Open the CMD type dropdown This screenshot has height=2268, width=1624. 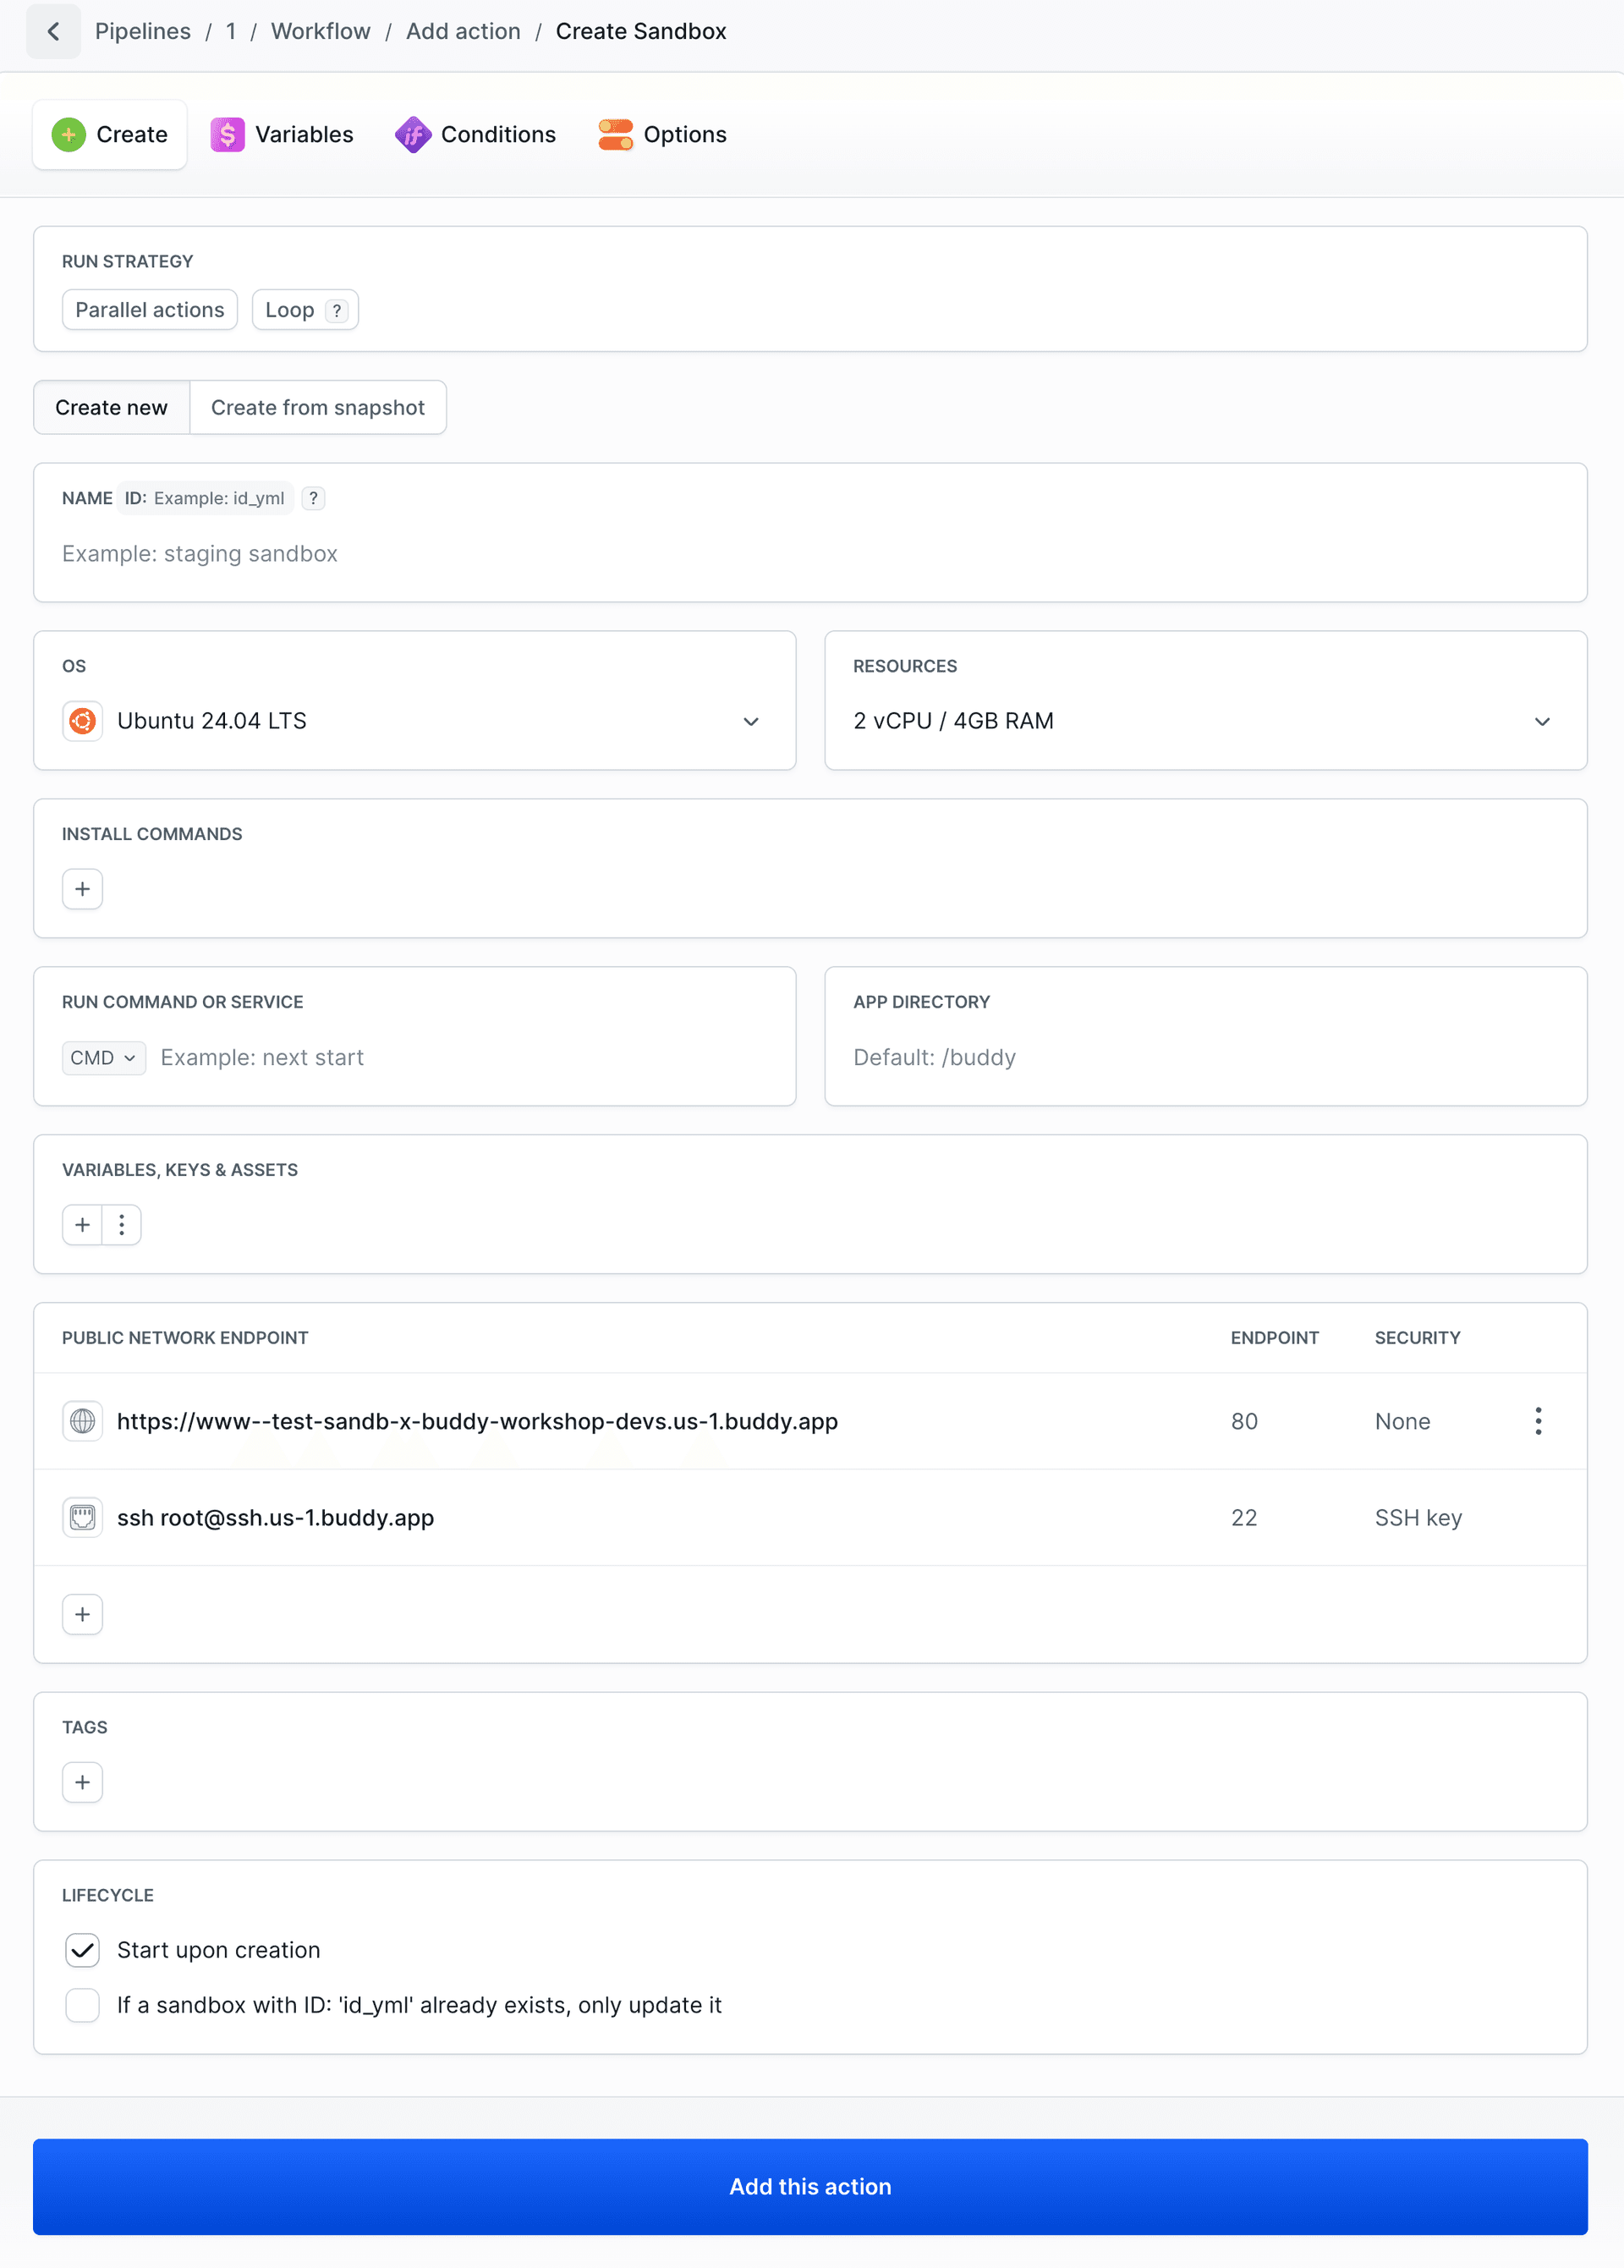tap(103, 1058)
